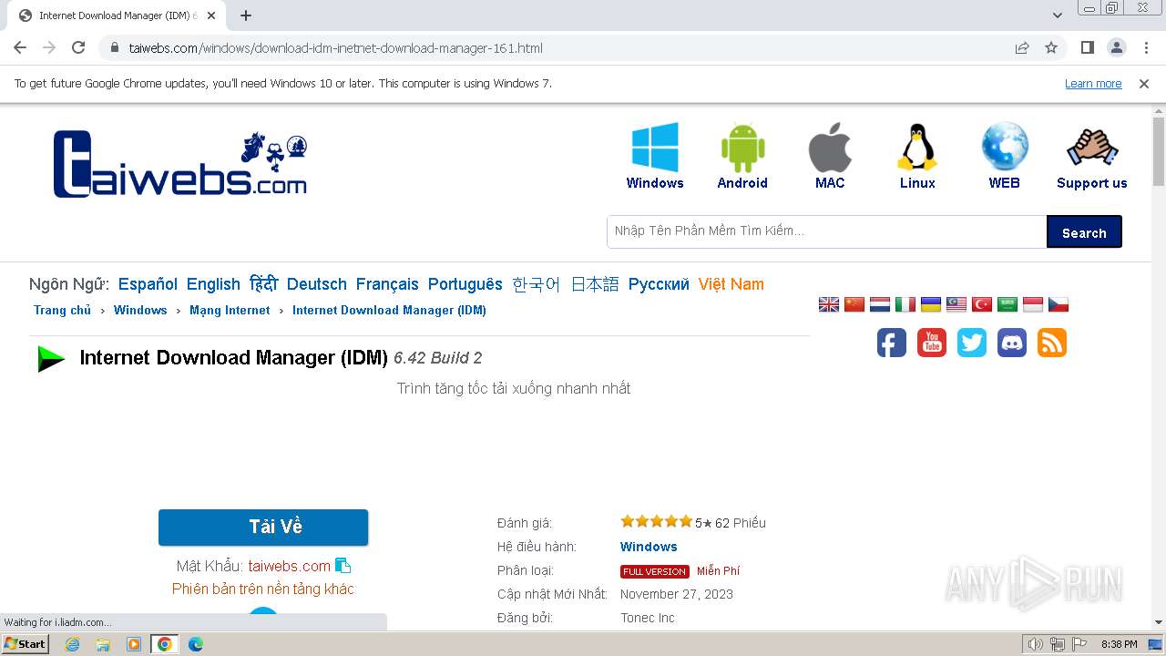Switch language to Japanese
The height and width of the screenshot is (656, 1166).
[x=595, y=284]
